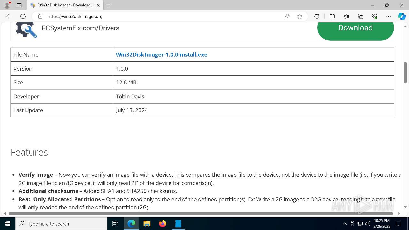Viewport: 409px width, 230px height.
Task: View site information lock icon
Action: [40, 16]
